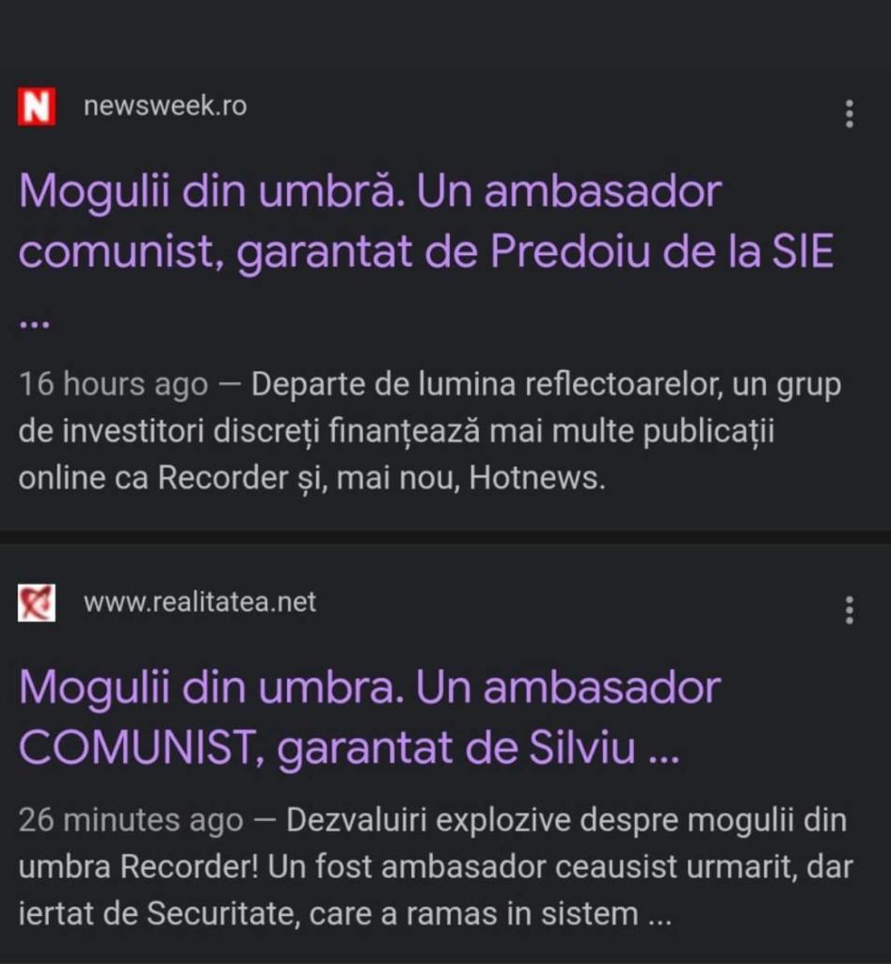The width and height of the screenshot is (891, 964).
Task: Open the newsweek.ro domain link
Action: pyautogui.click(x=166, y=105)
